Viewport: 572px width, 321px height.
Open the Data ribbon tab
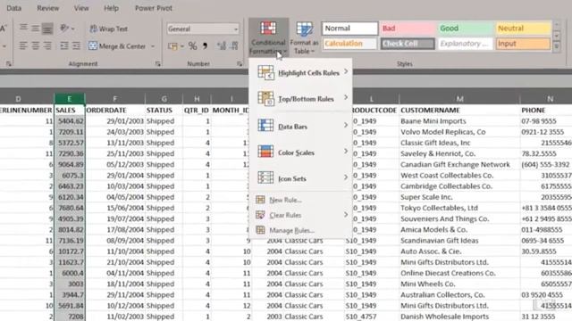(x=14, y=8)
